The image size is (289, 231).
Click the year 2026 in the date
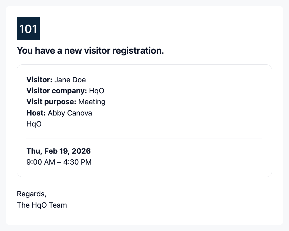81,151
